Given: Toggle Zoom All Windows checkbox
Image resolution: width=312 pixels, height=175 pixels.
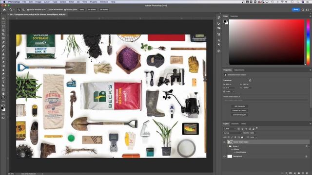Looking at the screenshot, I should coord(48,10).
